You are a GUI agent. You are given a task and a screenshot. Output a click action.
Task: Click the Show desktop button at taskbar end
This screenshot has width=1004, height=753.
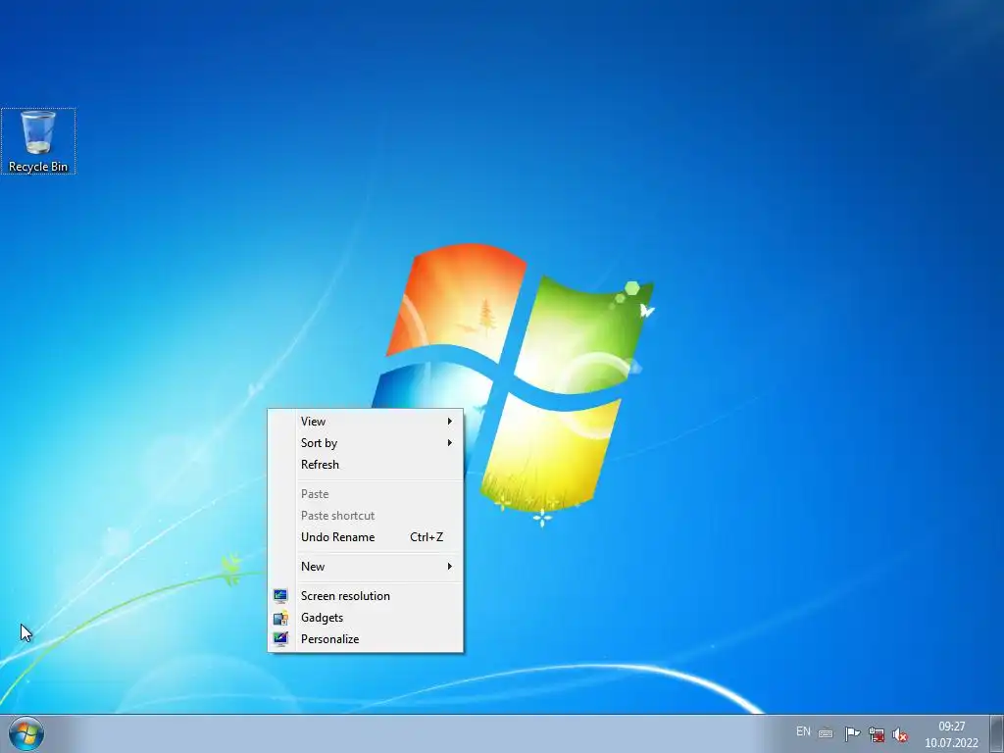(997, 733)
